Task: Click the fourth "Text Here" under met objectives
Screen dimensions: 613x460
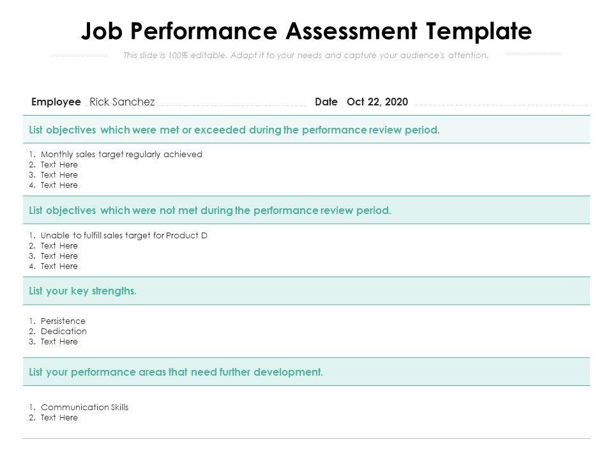Action: (x=59, y=185)
